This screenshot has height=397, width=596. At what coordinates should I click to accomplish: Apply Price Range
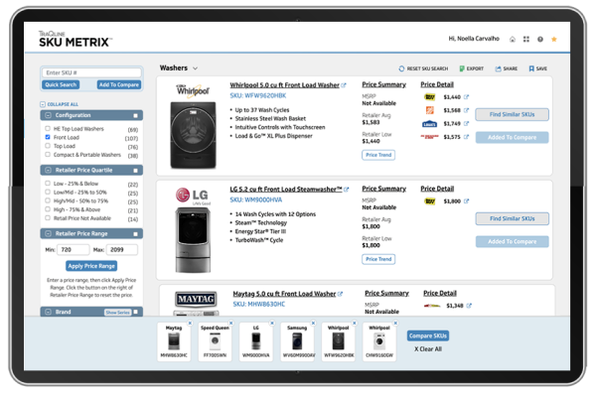click(91, 266)
